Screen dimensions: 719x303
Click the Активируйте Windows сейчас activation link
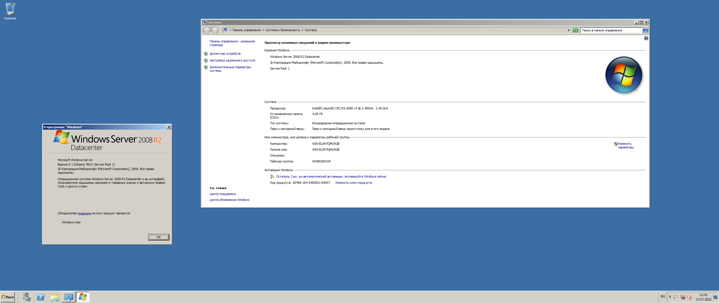click(x=365, y=176)
